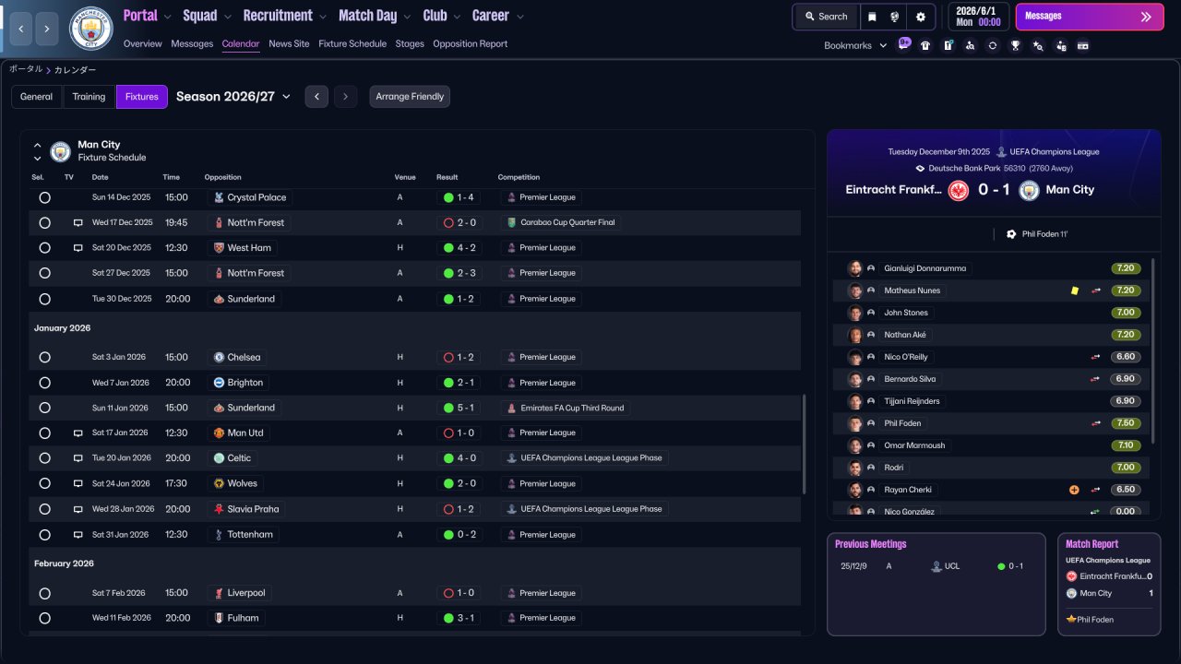Select the radio button for Slavia Praha fixture
The height and width of the screenshot is (664, 1181).
click(x=44, y=509)
